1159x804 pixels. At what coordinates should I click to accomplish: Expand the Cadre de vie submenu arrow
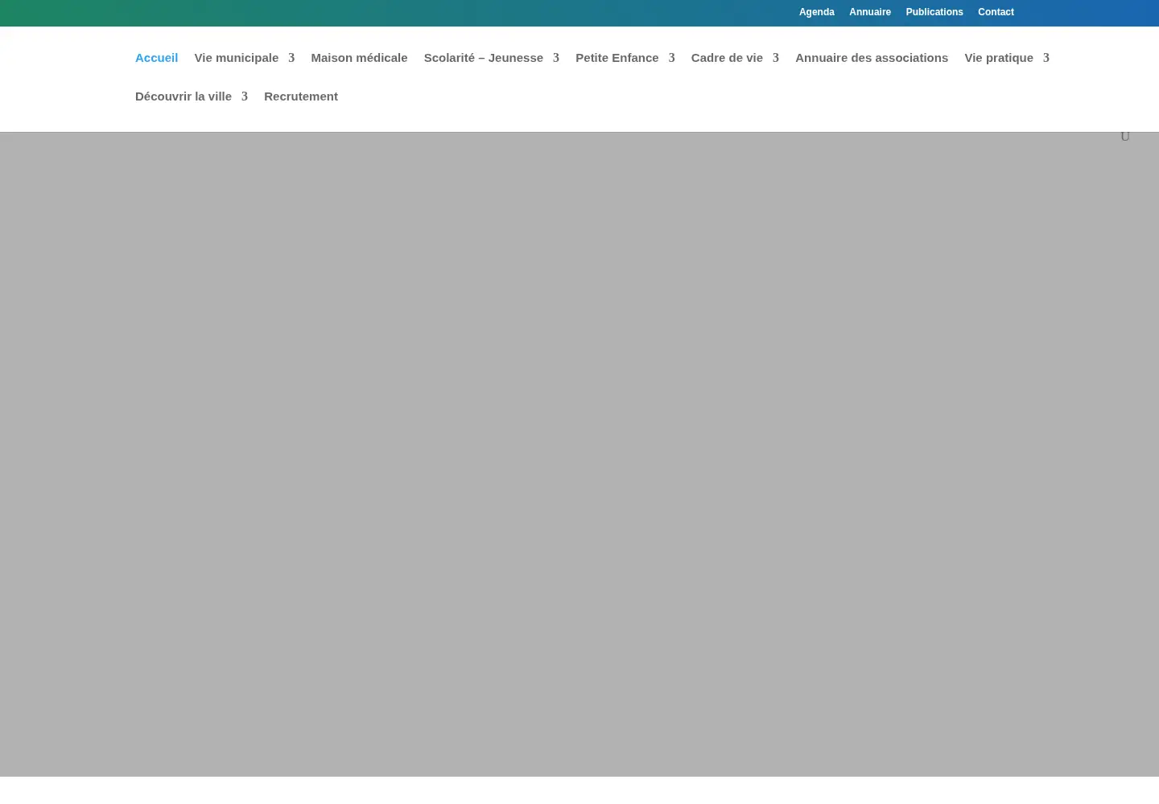[x=776, y=58]
